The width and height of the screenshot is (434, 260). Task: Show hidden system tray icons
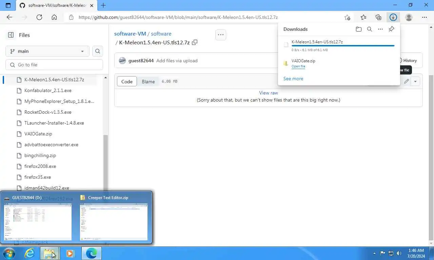click(374, 253)
